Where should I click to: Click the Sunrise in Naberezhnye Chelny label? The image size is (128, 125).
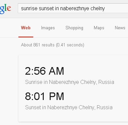pyautogui.click(x=69, y=82)
